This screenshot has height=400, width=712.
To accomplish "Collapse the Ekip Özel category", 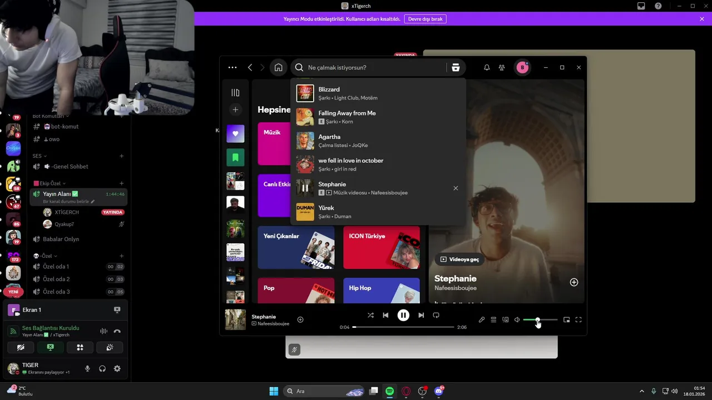I will click(50, 183).
